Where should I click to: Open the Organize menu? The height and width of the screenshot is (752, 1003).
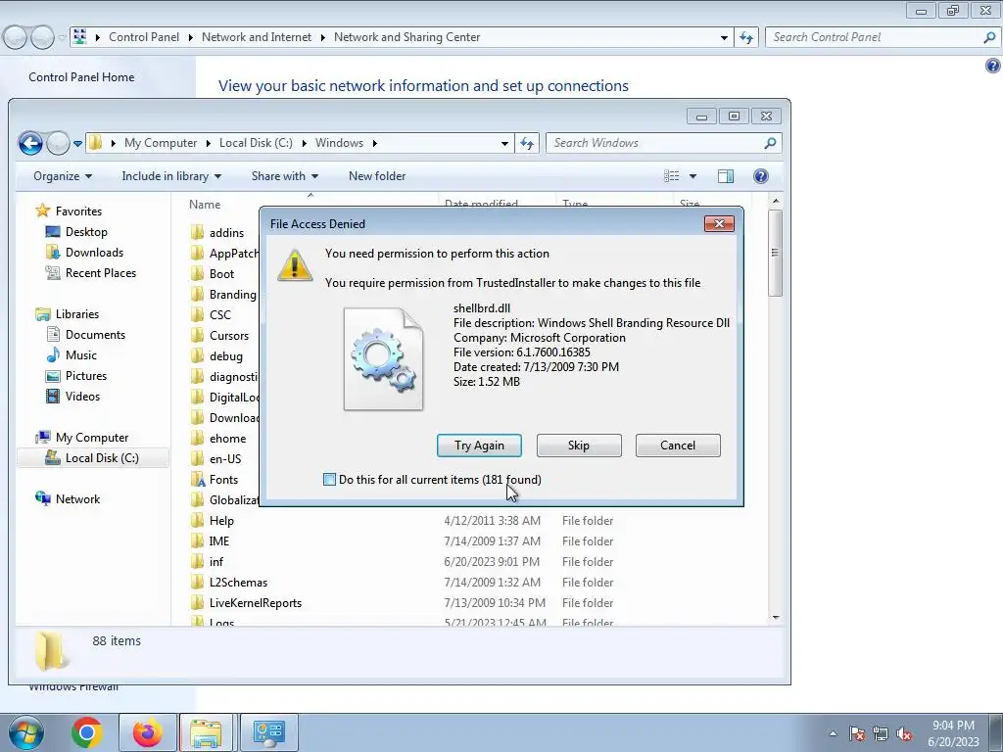pos(63,176)
